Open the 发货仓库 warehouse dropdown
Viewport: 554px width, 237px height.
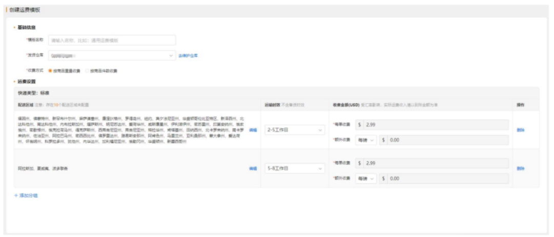pyautogui.click(x=112, y=55)
